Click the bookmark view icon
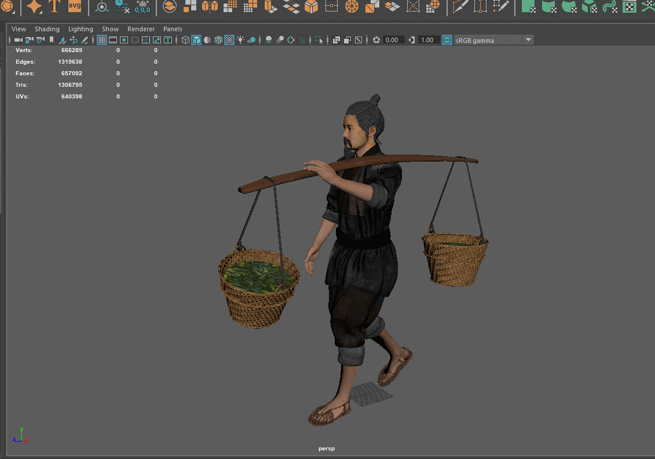The height and width of the screenshot is (459, 655). [x=50, y=39]
